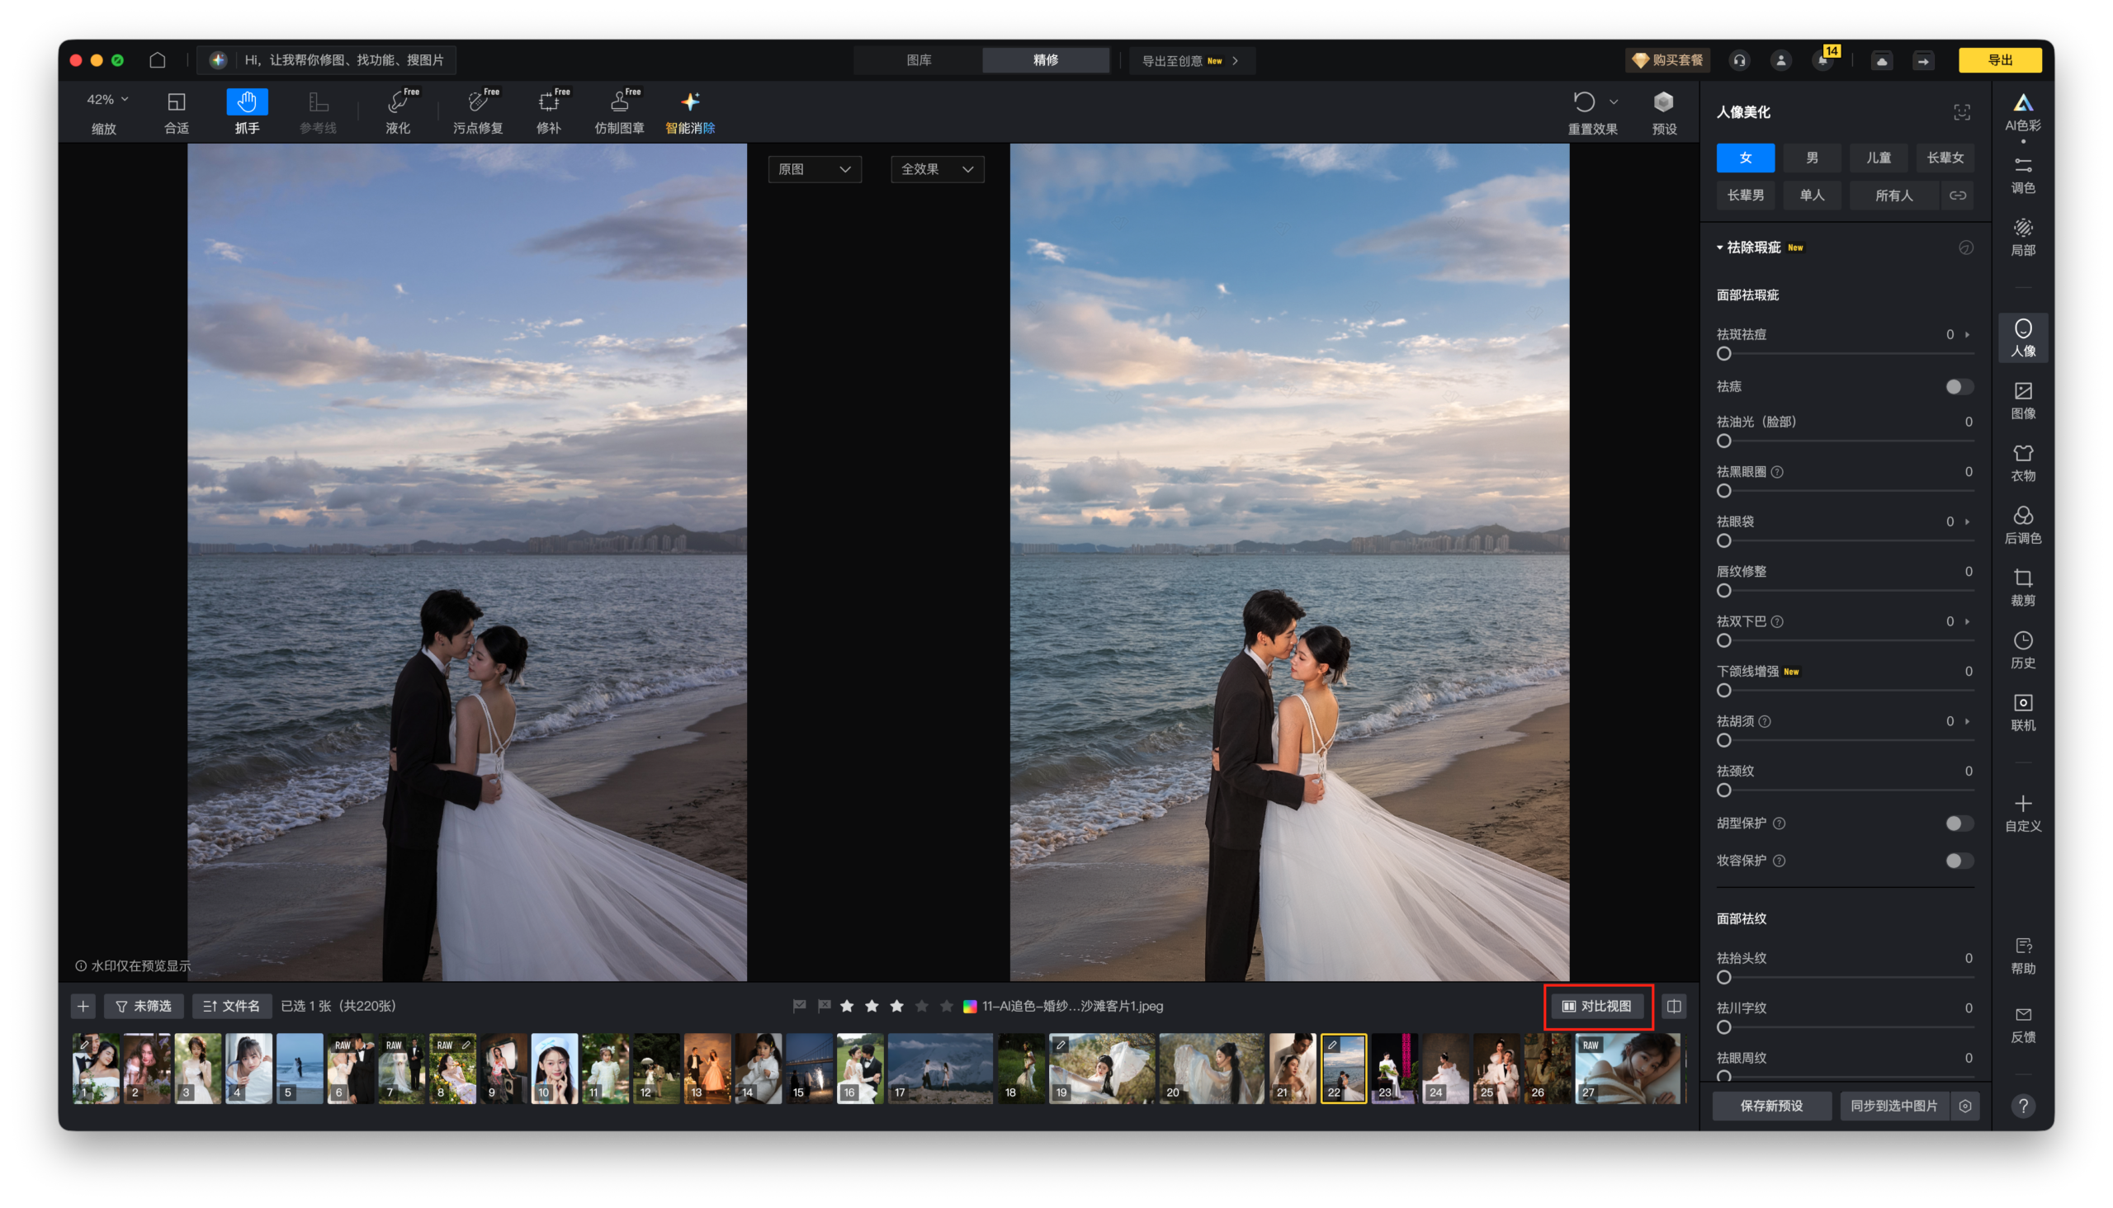Toggle the split view icon beside 对比视图
Image resolution: width=2113 pixels, height=1208 pixels.
click(x=1673, y=1007)
